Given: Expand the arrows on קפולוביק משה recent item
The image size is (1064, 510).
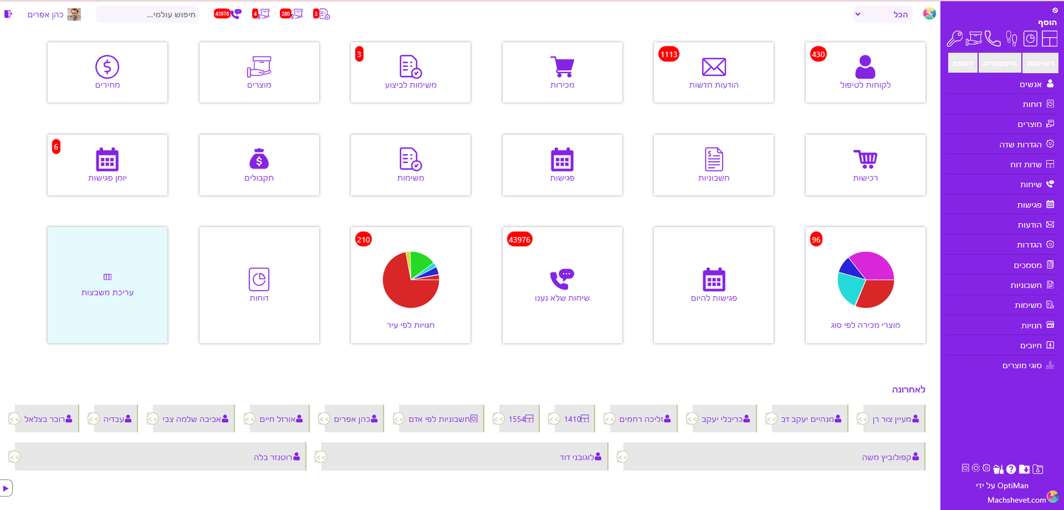Looking at the screenshot, I should 623,457.
